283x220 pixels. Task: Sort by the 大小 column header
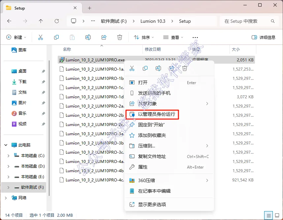236,49
